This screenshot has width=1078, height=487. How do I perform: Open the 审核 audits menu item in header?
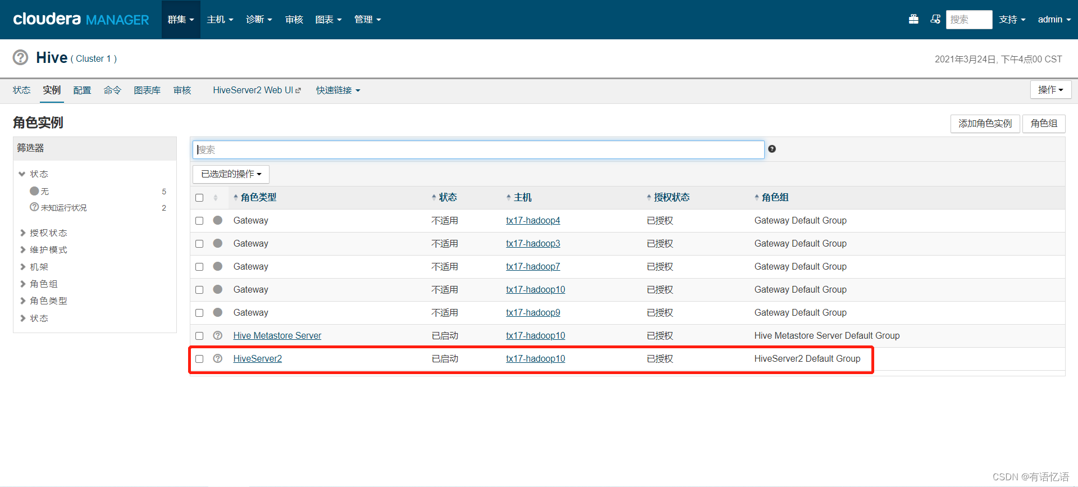coord(294,20)
